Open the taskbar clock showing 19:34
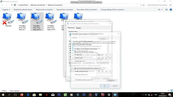173x97 pixels. [162, 95]
